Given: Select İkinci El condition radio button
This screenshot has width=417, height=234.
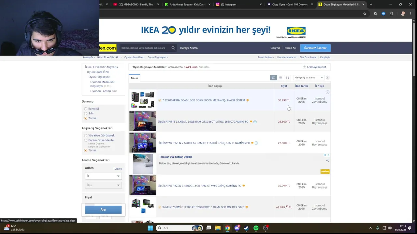Looking at the screenshot, I should (x=86, y=109).
